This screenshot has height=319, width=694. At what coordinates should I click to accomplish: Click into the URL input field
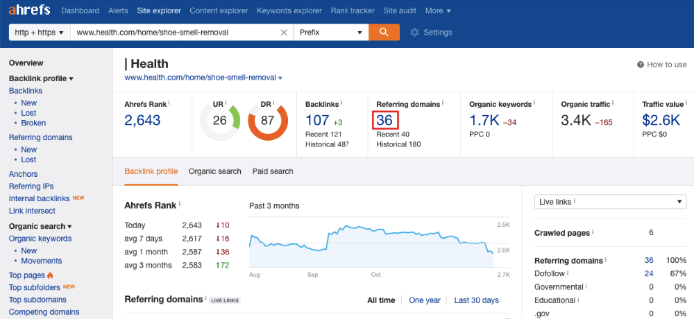(x=173, y=33)
